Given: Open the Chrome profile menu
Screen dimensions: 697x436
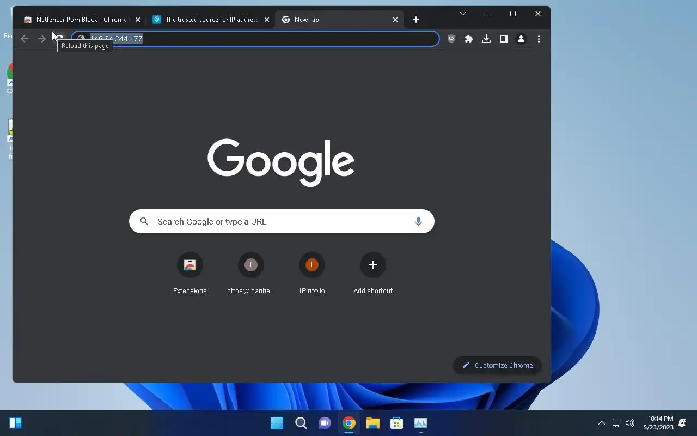Looking at the screenshot, I should point(521,39).
